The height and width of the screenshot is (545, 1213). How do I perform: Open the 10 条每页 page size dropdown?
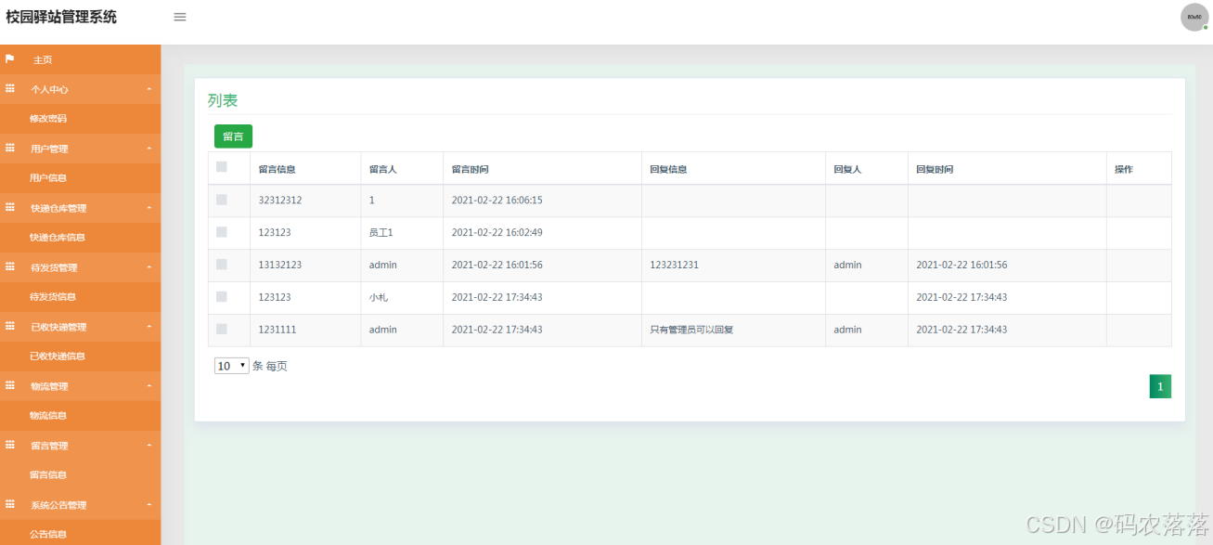[232, 366]
